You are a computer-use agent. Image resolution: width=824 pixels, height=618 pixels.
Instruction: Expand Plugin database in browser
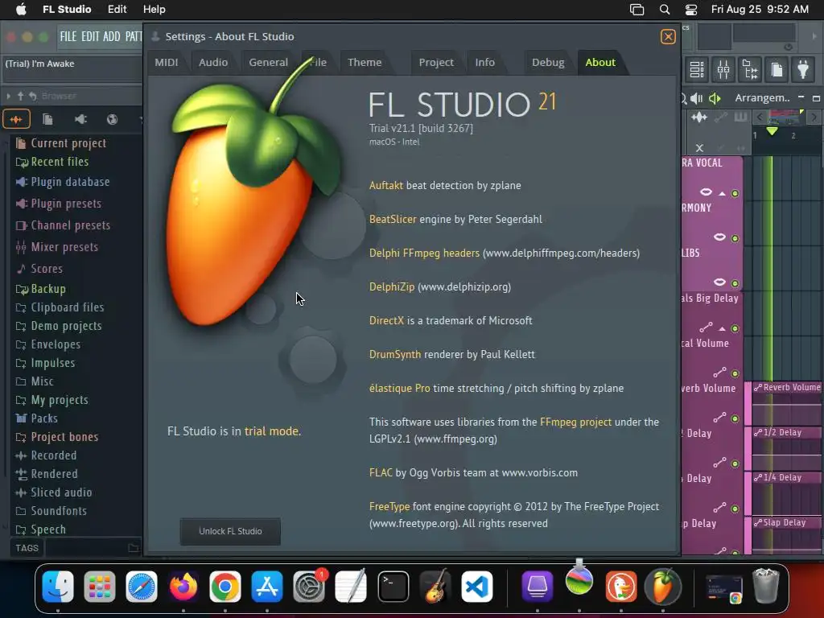point(70,182)
